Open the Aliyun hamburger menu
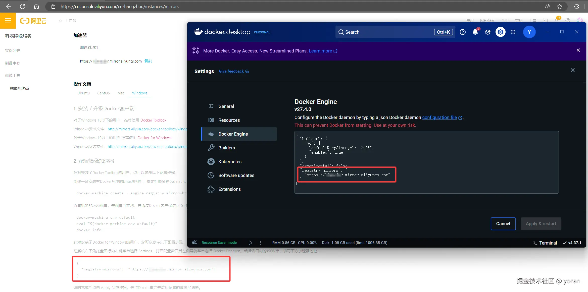 click(x=8, y=21)
